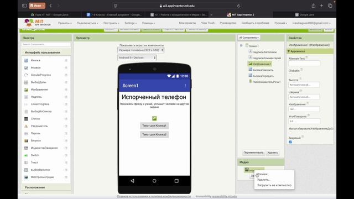Open the View Trash link
This screenshot has height=199, width=354.
(208, 23)
